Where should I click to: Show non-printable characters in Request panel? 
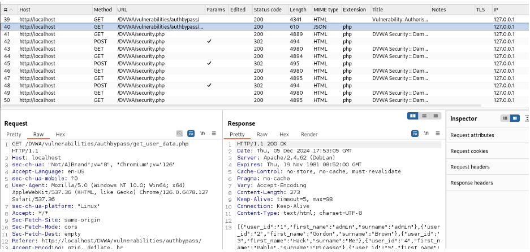(x=202, y=134)
